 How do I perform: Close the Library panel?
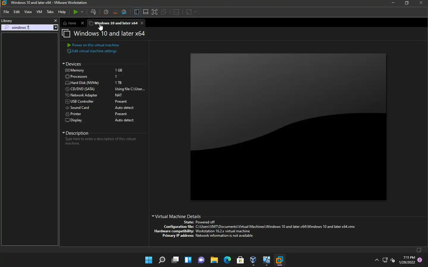pos(55,21)
